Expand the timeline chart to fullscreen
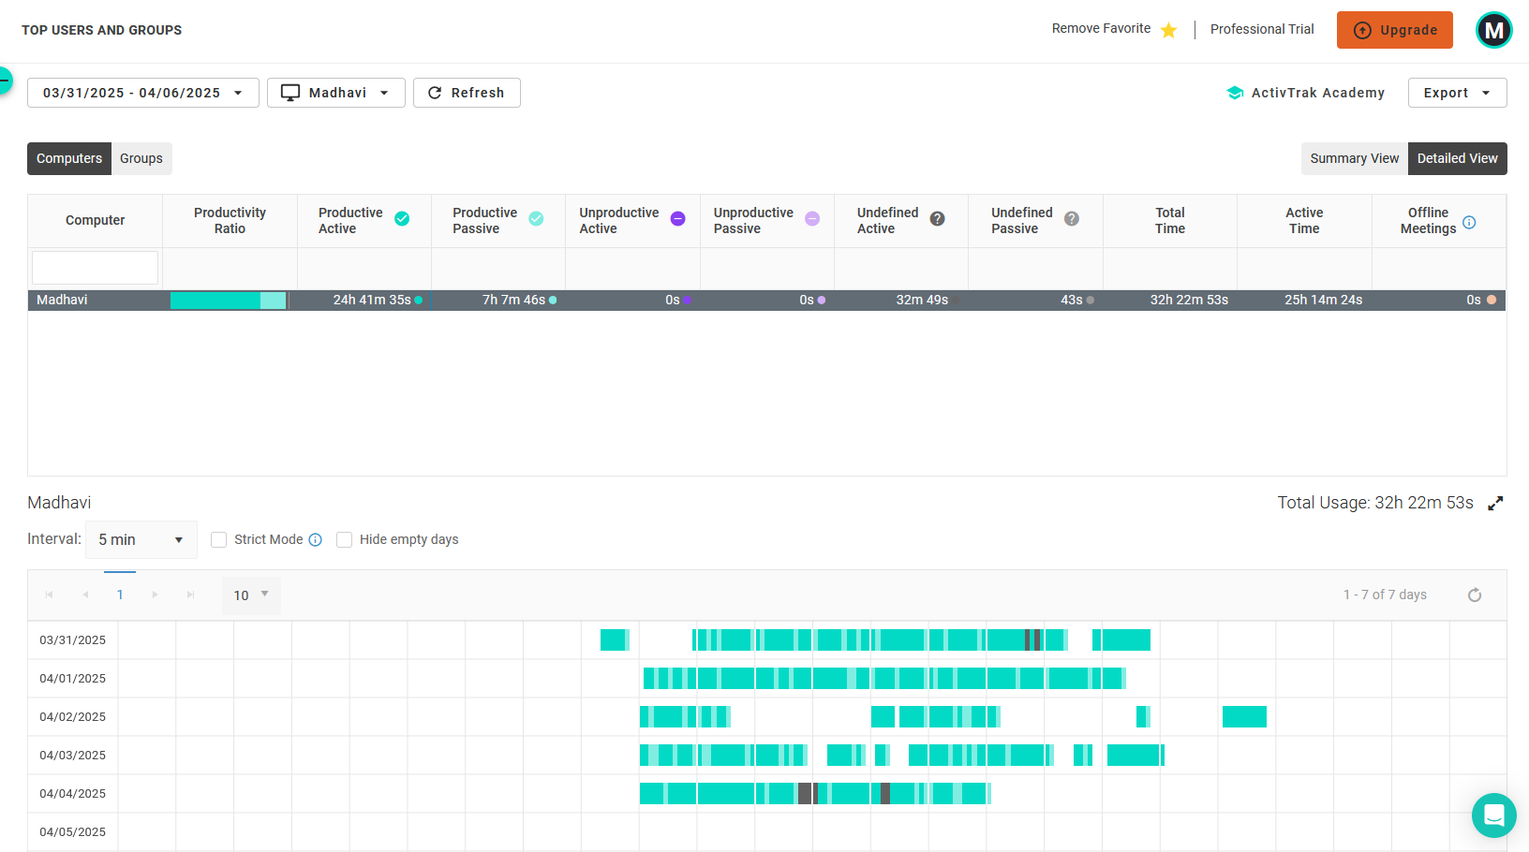Image resolution: width=1529 pixels, height=852 pixels. click(1495, 503)
